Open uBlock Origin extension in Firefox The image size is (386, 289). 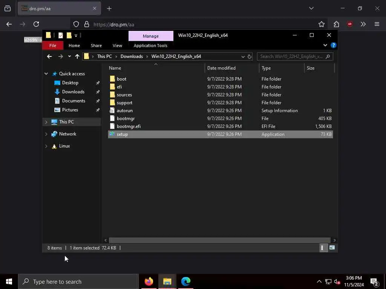coord(349,24)
